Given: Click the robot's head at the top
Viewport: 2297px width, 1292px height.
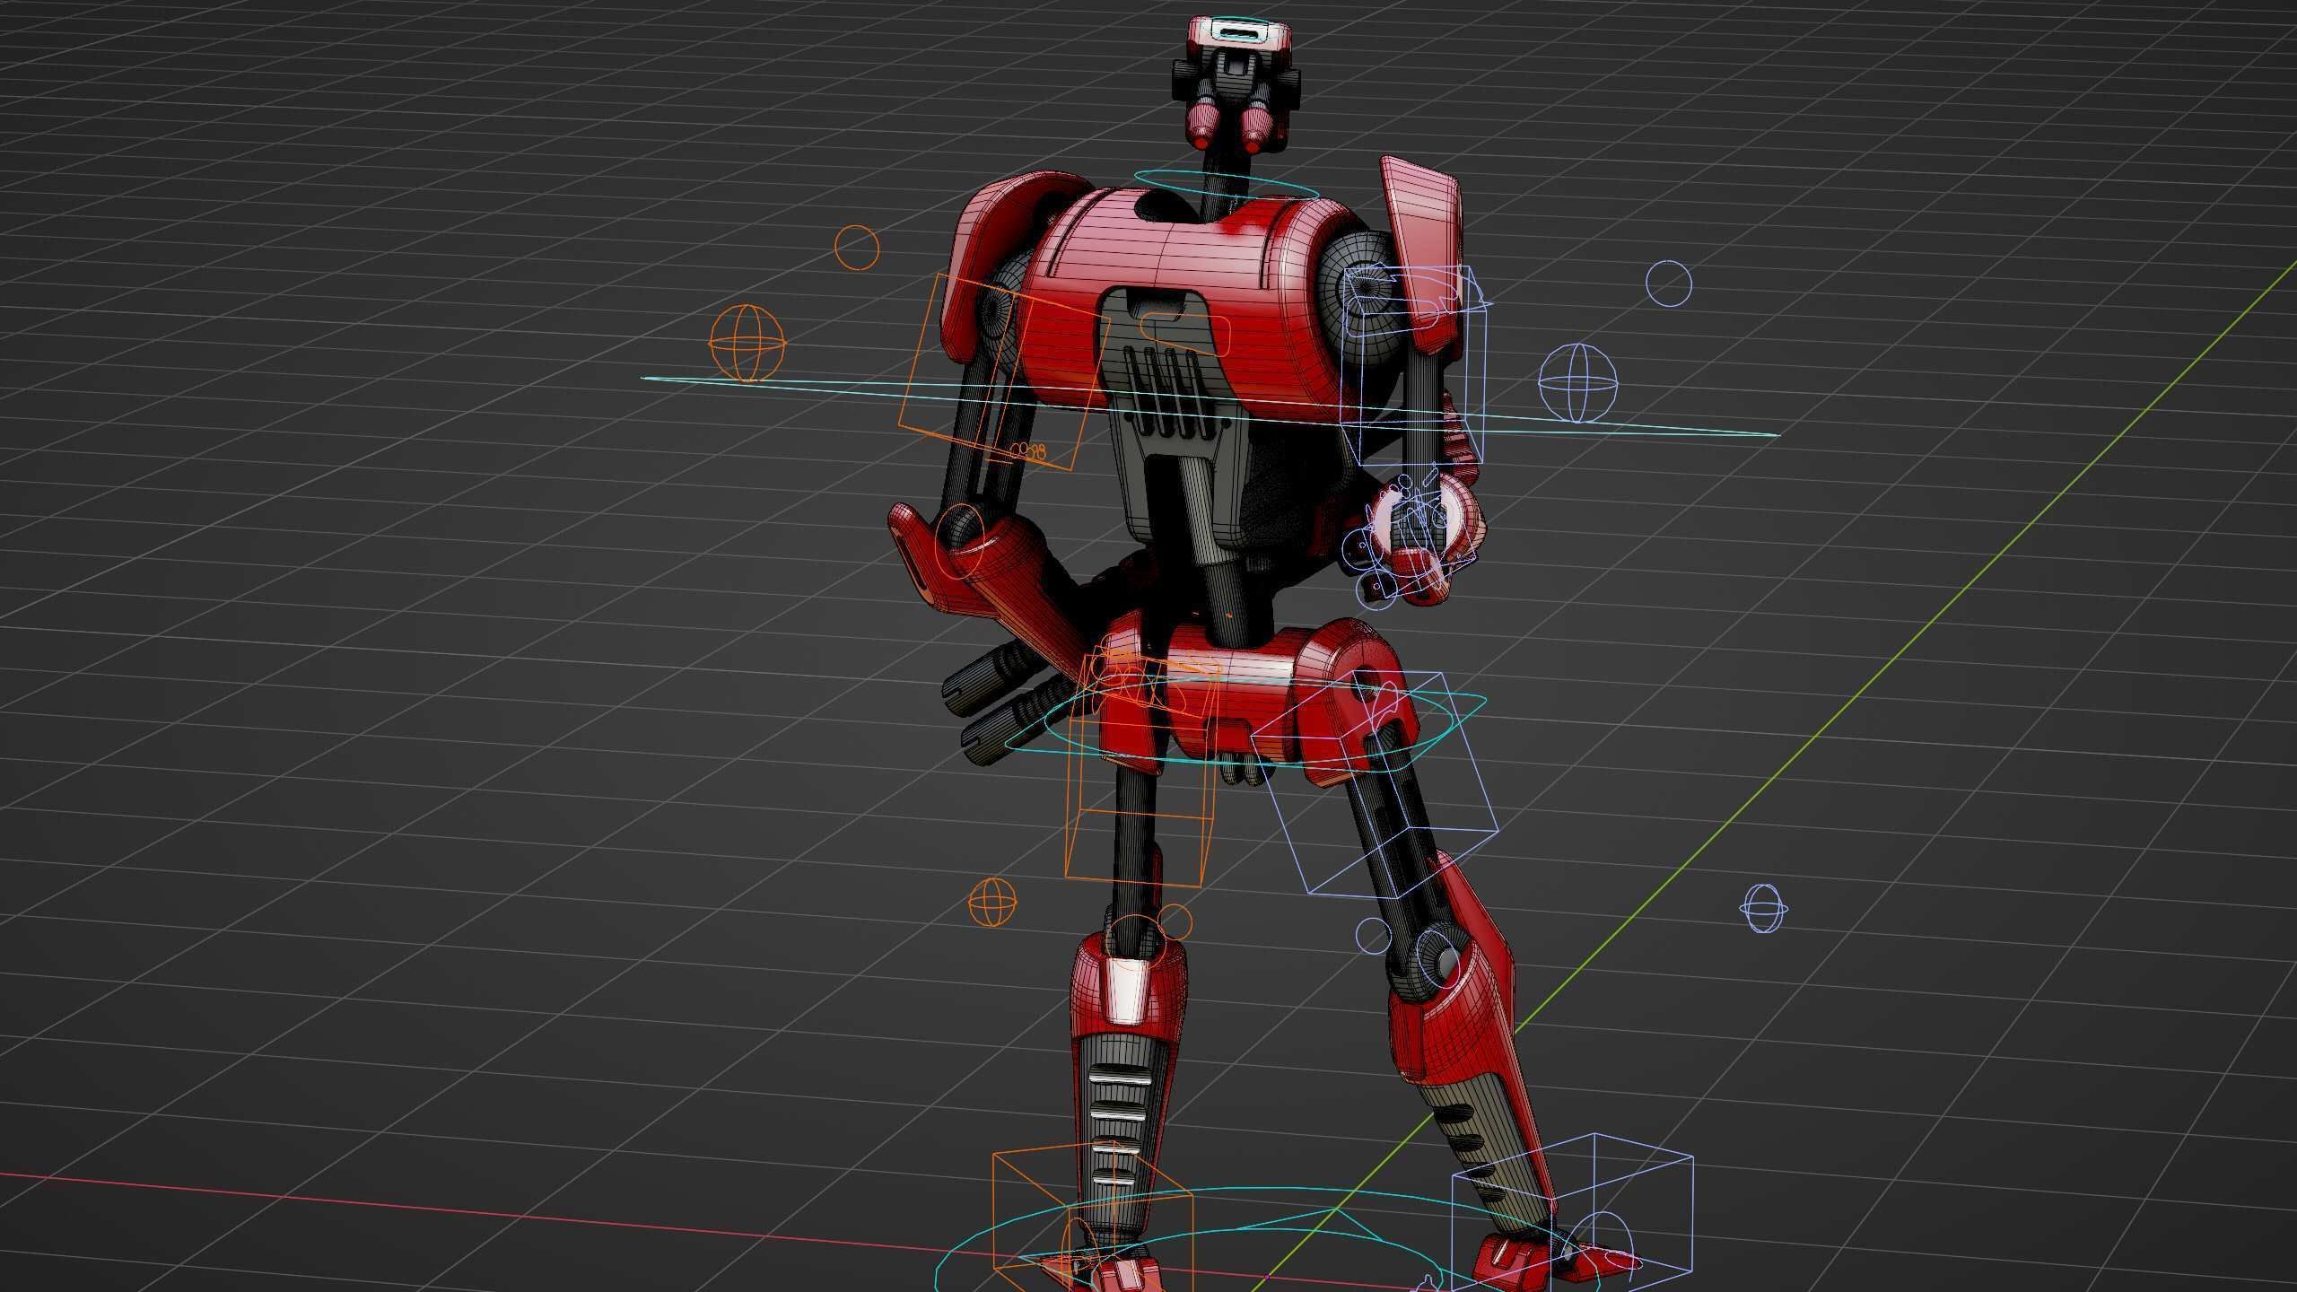Looking at the screenshot, I should (x=1235, y=83).
